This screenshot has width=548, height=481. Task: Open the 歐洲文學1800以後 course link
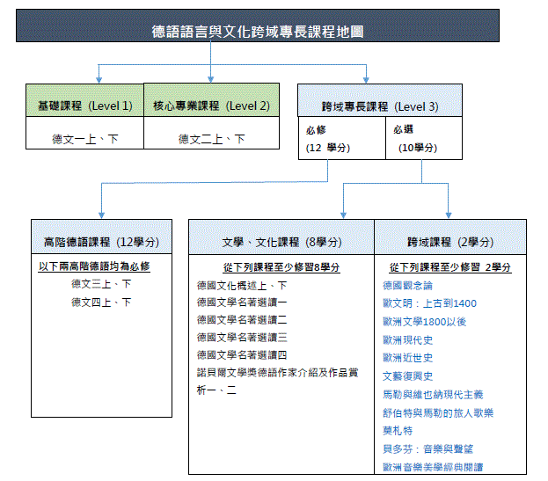pos(424,322)
